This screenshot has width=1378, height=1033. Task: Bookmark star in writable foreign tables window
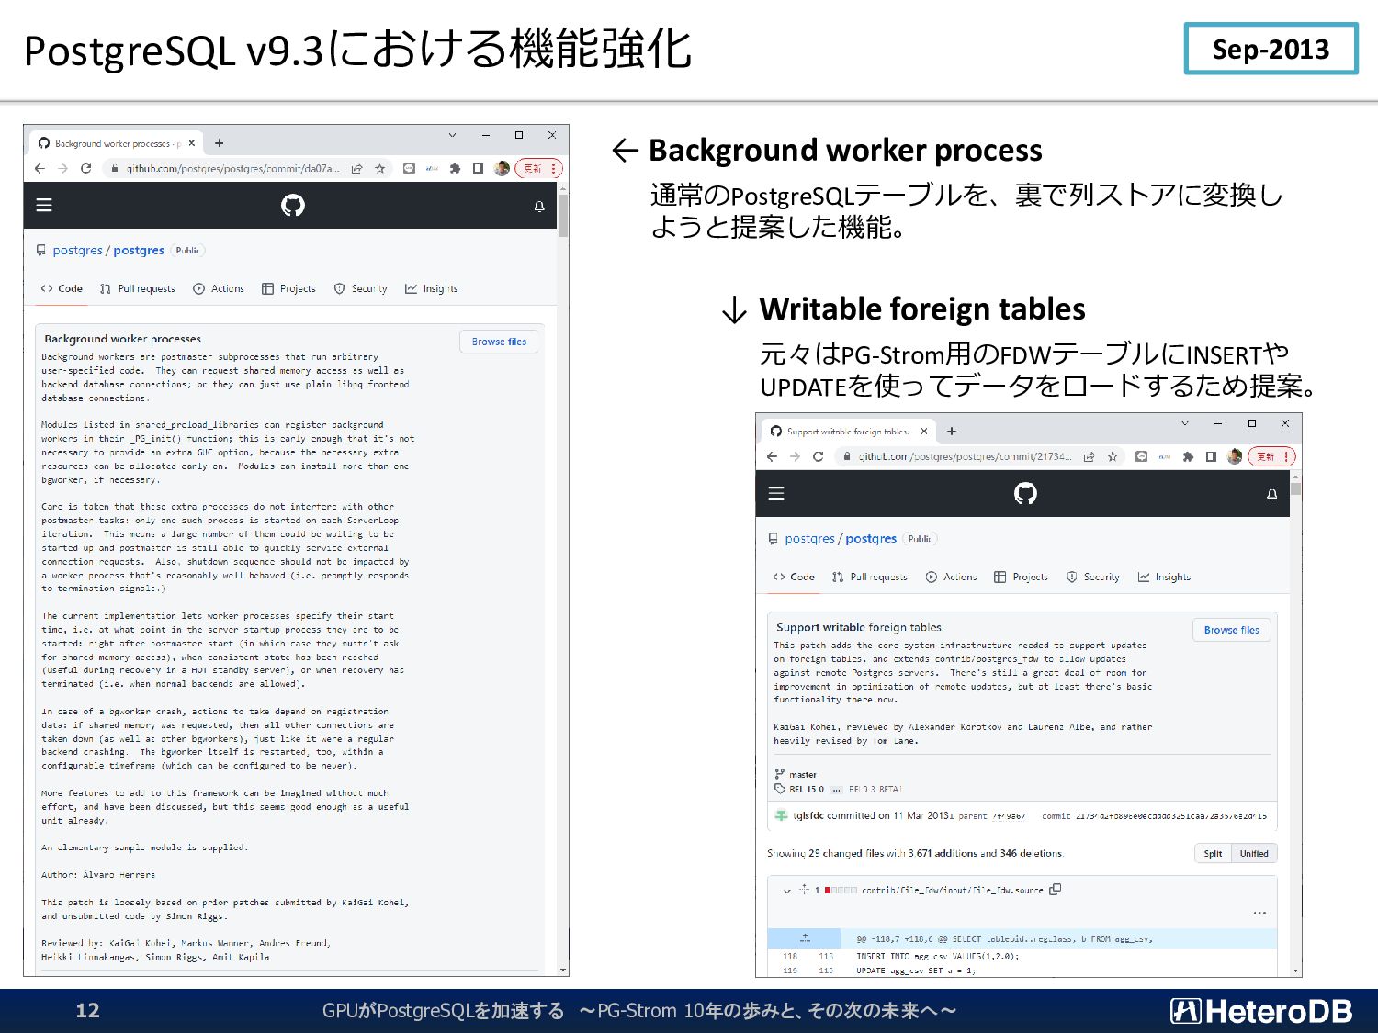pyautogui.click(x=1112, y=456)
